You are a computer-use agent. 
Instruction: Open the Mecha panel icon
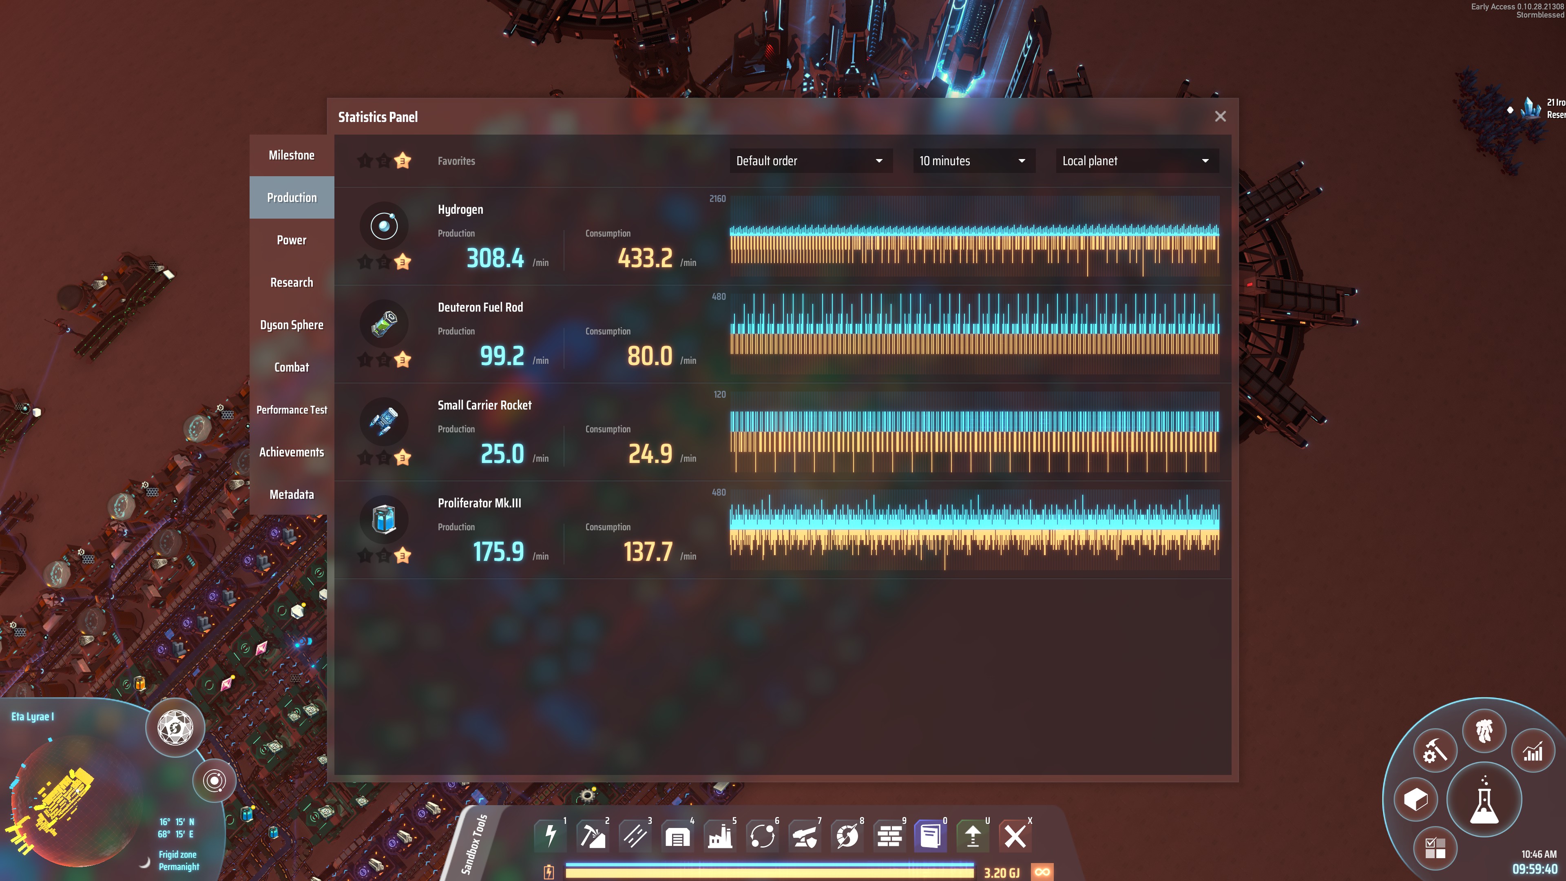[x=1484, y=730]
